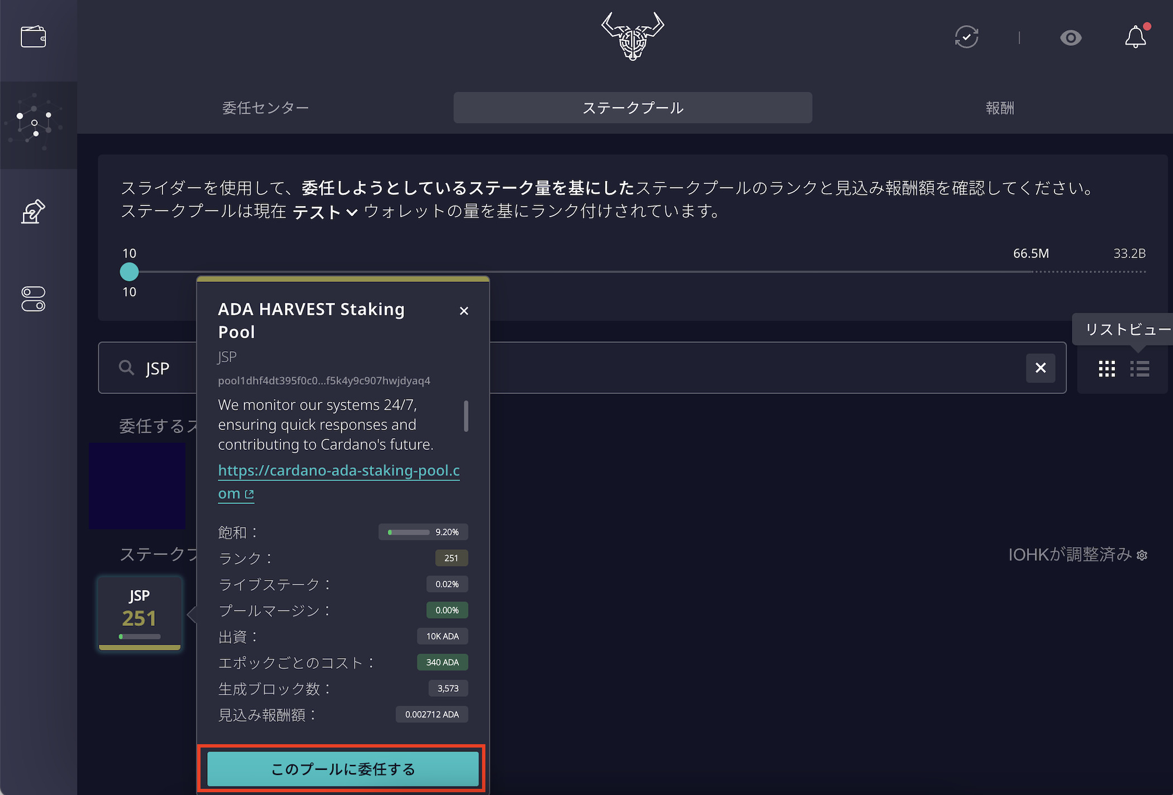The height and width of the screenshot is (795, 1173).
Task: Open the staking network icon in sidebar
Action: pyautogui.click(x=35, y=123)
